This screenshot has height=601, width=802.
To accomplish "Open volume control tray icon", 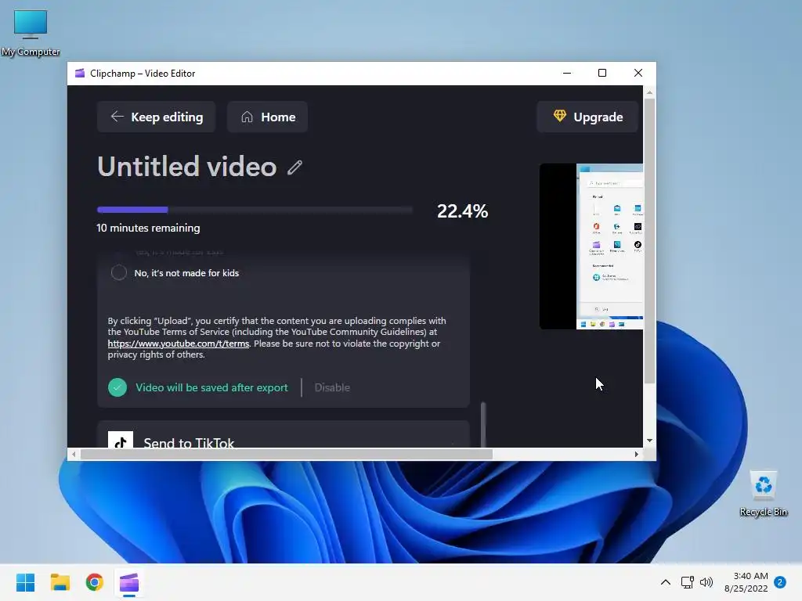I will (706, 582).
